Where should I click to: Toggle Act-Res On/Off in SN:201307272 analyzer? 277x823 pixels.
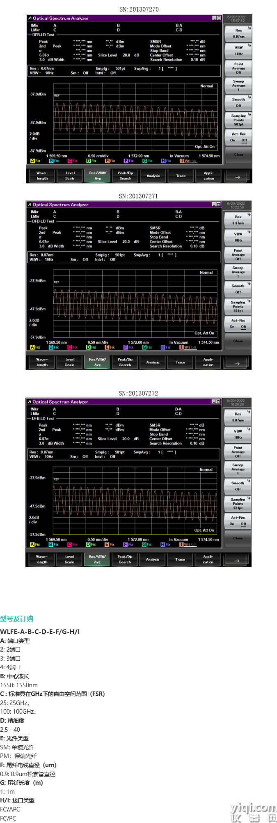point(238,521)
